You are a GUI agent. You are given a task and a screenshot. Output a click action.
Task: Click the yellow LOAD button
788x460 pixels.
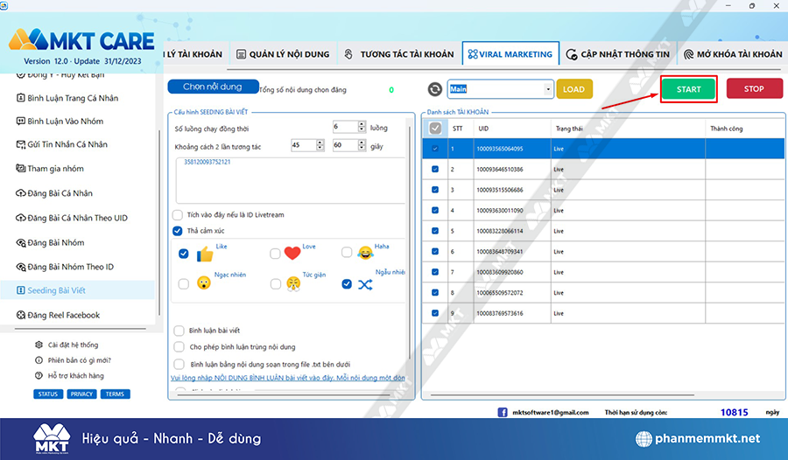pyautogui.click(x=573, y=89)
